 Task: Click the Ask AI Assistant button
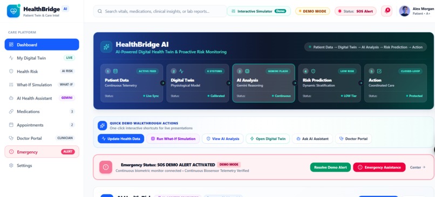312,139
